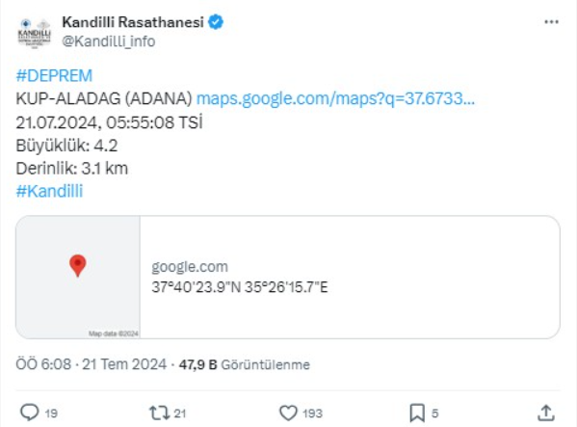
Task: Click the Kandilli Rasathanesi display name
Action: point(133,22)
